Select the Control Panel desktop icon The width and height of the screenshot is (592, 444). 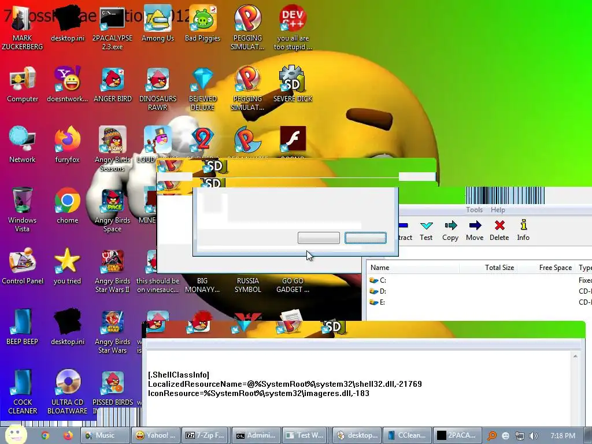[x=23, y=267]
